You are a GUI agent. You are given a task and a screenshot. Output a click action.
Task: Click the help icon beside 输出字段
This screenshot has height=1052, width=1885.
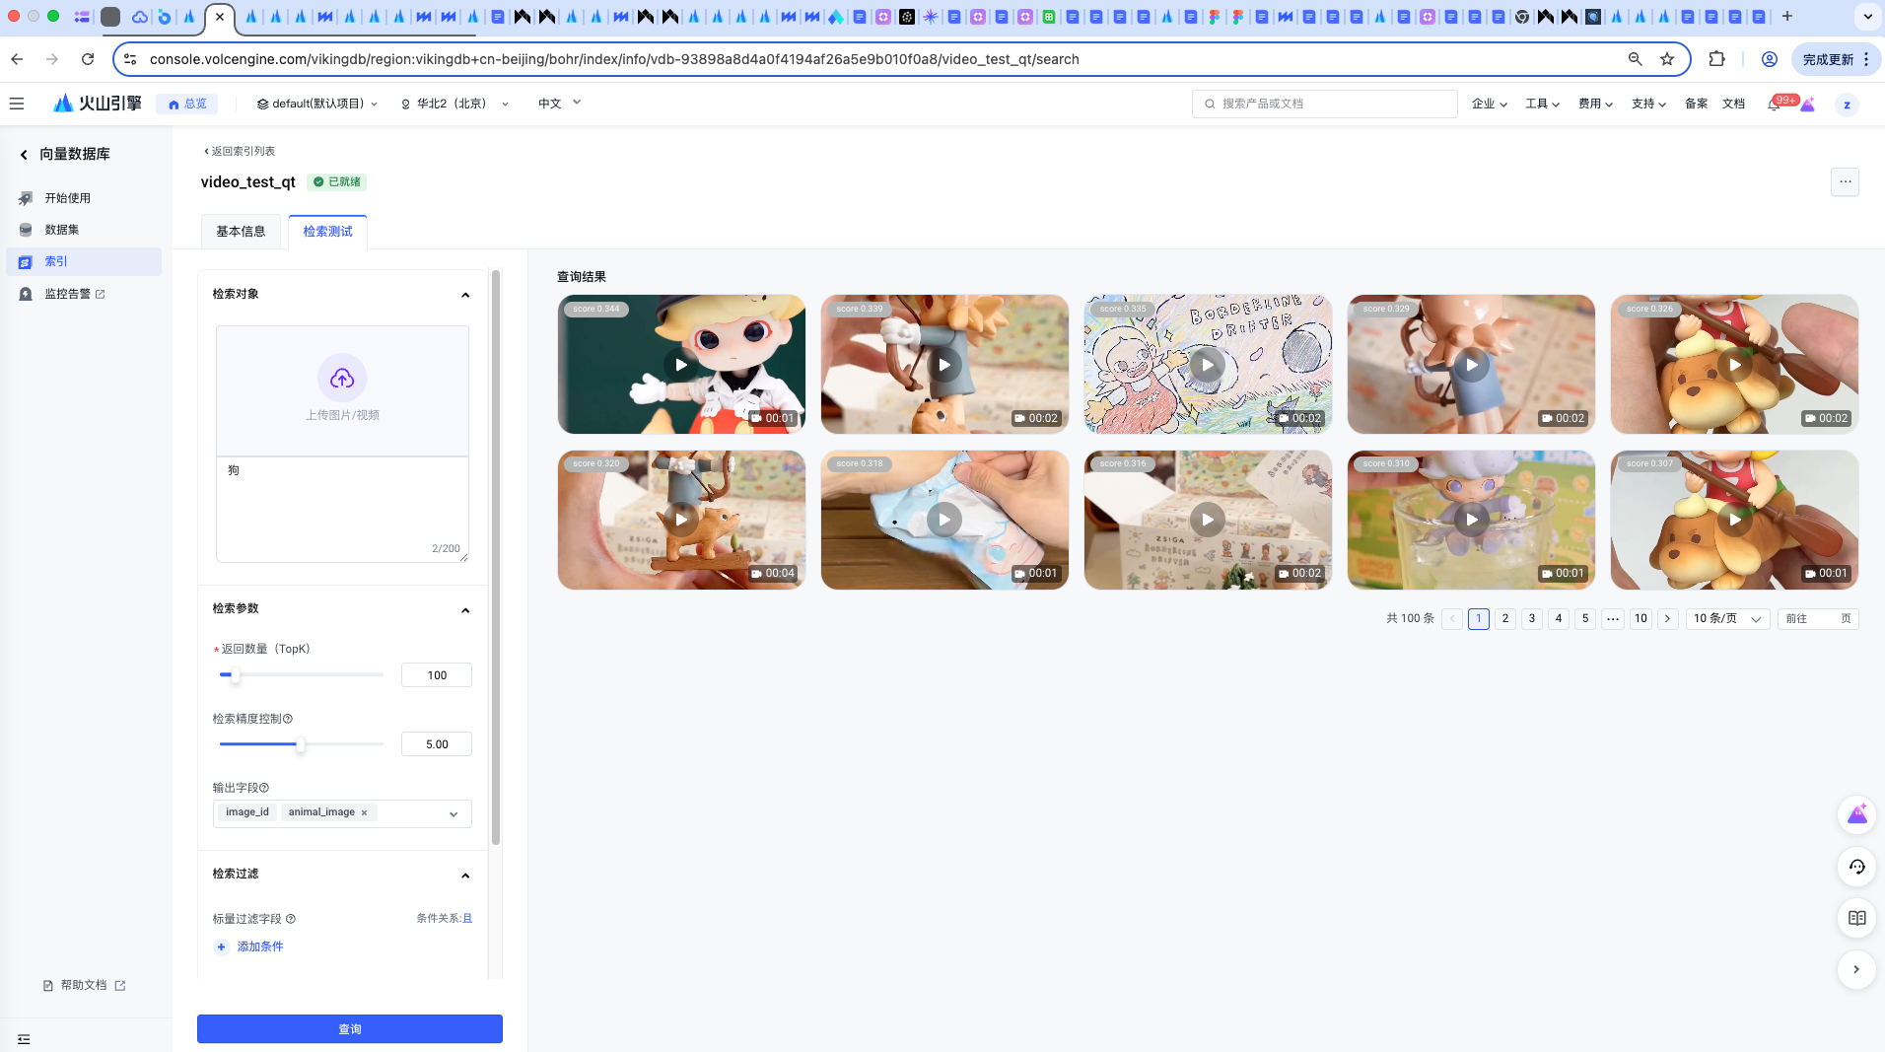[264, 788]
